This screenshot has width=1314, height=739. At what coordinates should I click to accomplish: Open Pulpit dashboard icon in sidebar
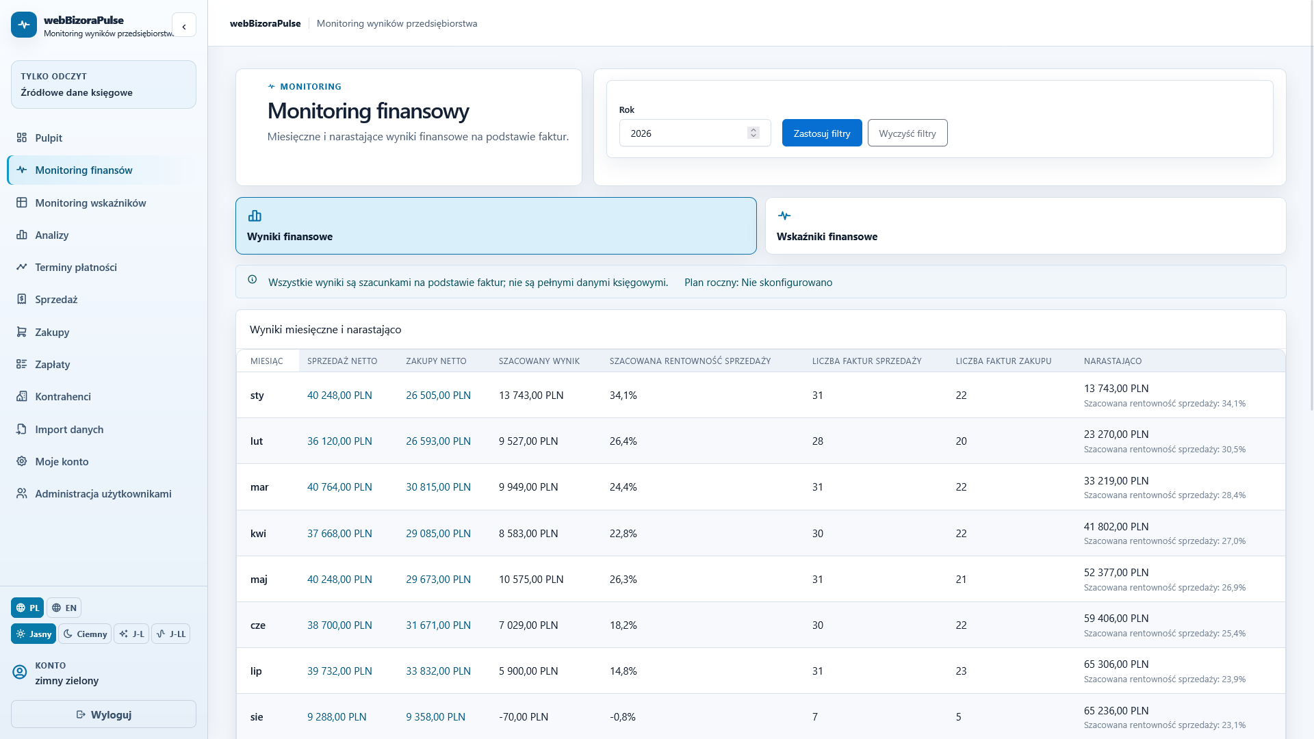[22, 138]
